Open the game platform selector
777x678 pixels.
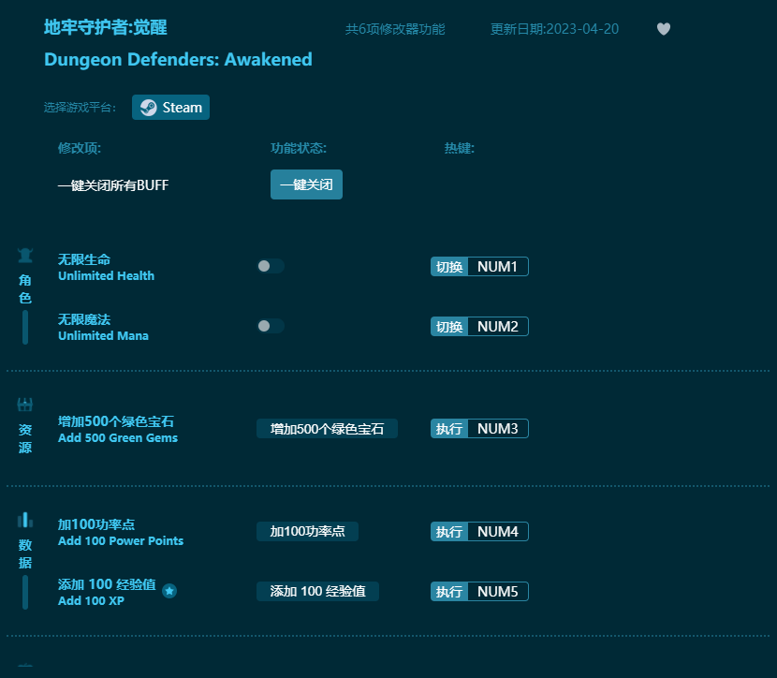click(x=170, y=107)
